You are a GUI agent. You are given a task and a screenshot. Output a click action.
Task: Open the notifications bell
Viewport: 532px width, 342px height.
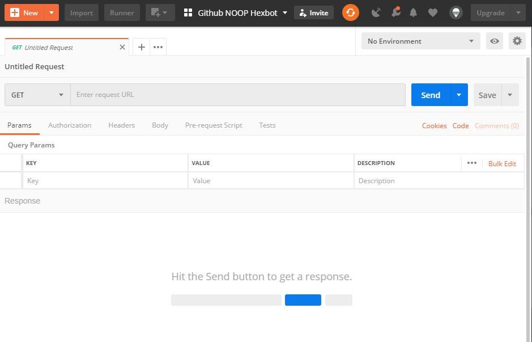(x=414, y=12)
